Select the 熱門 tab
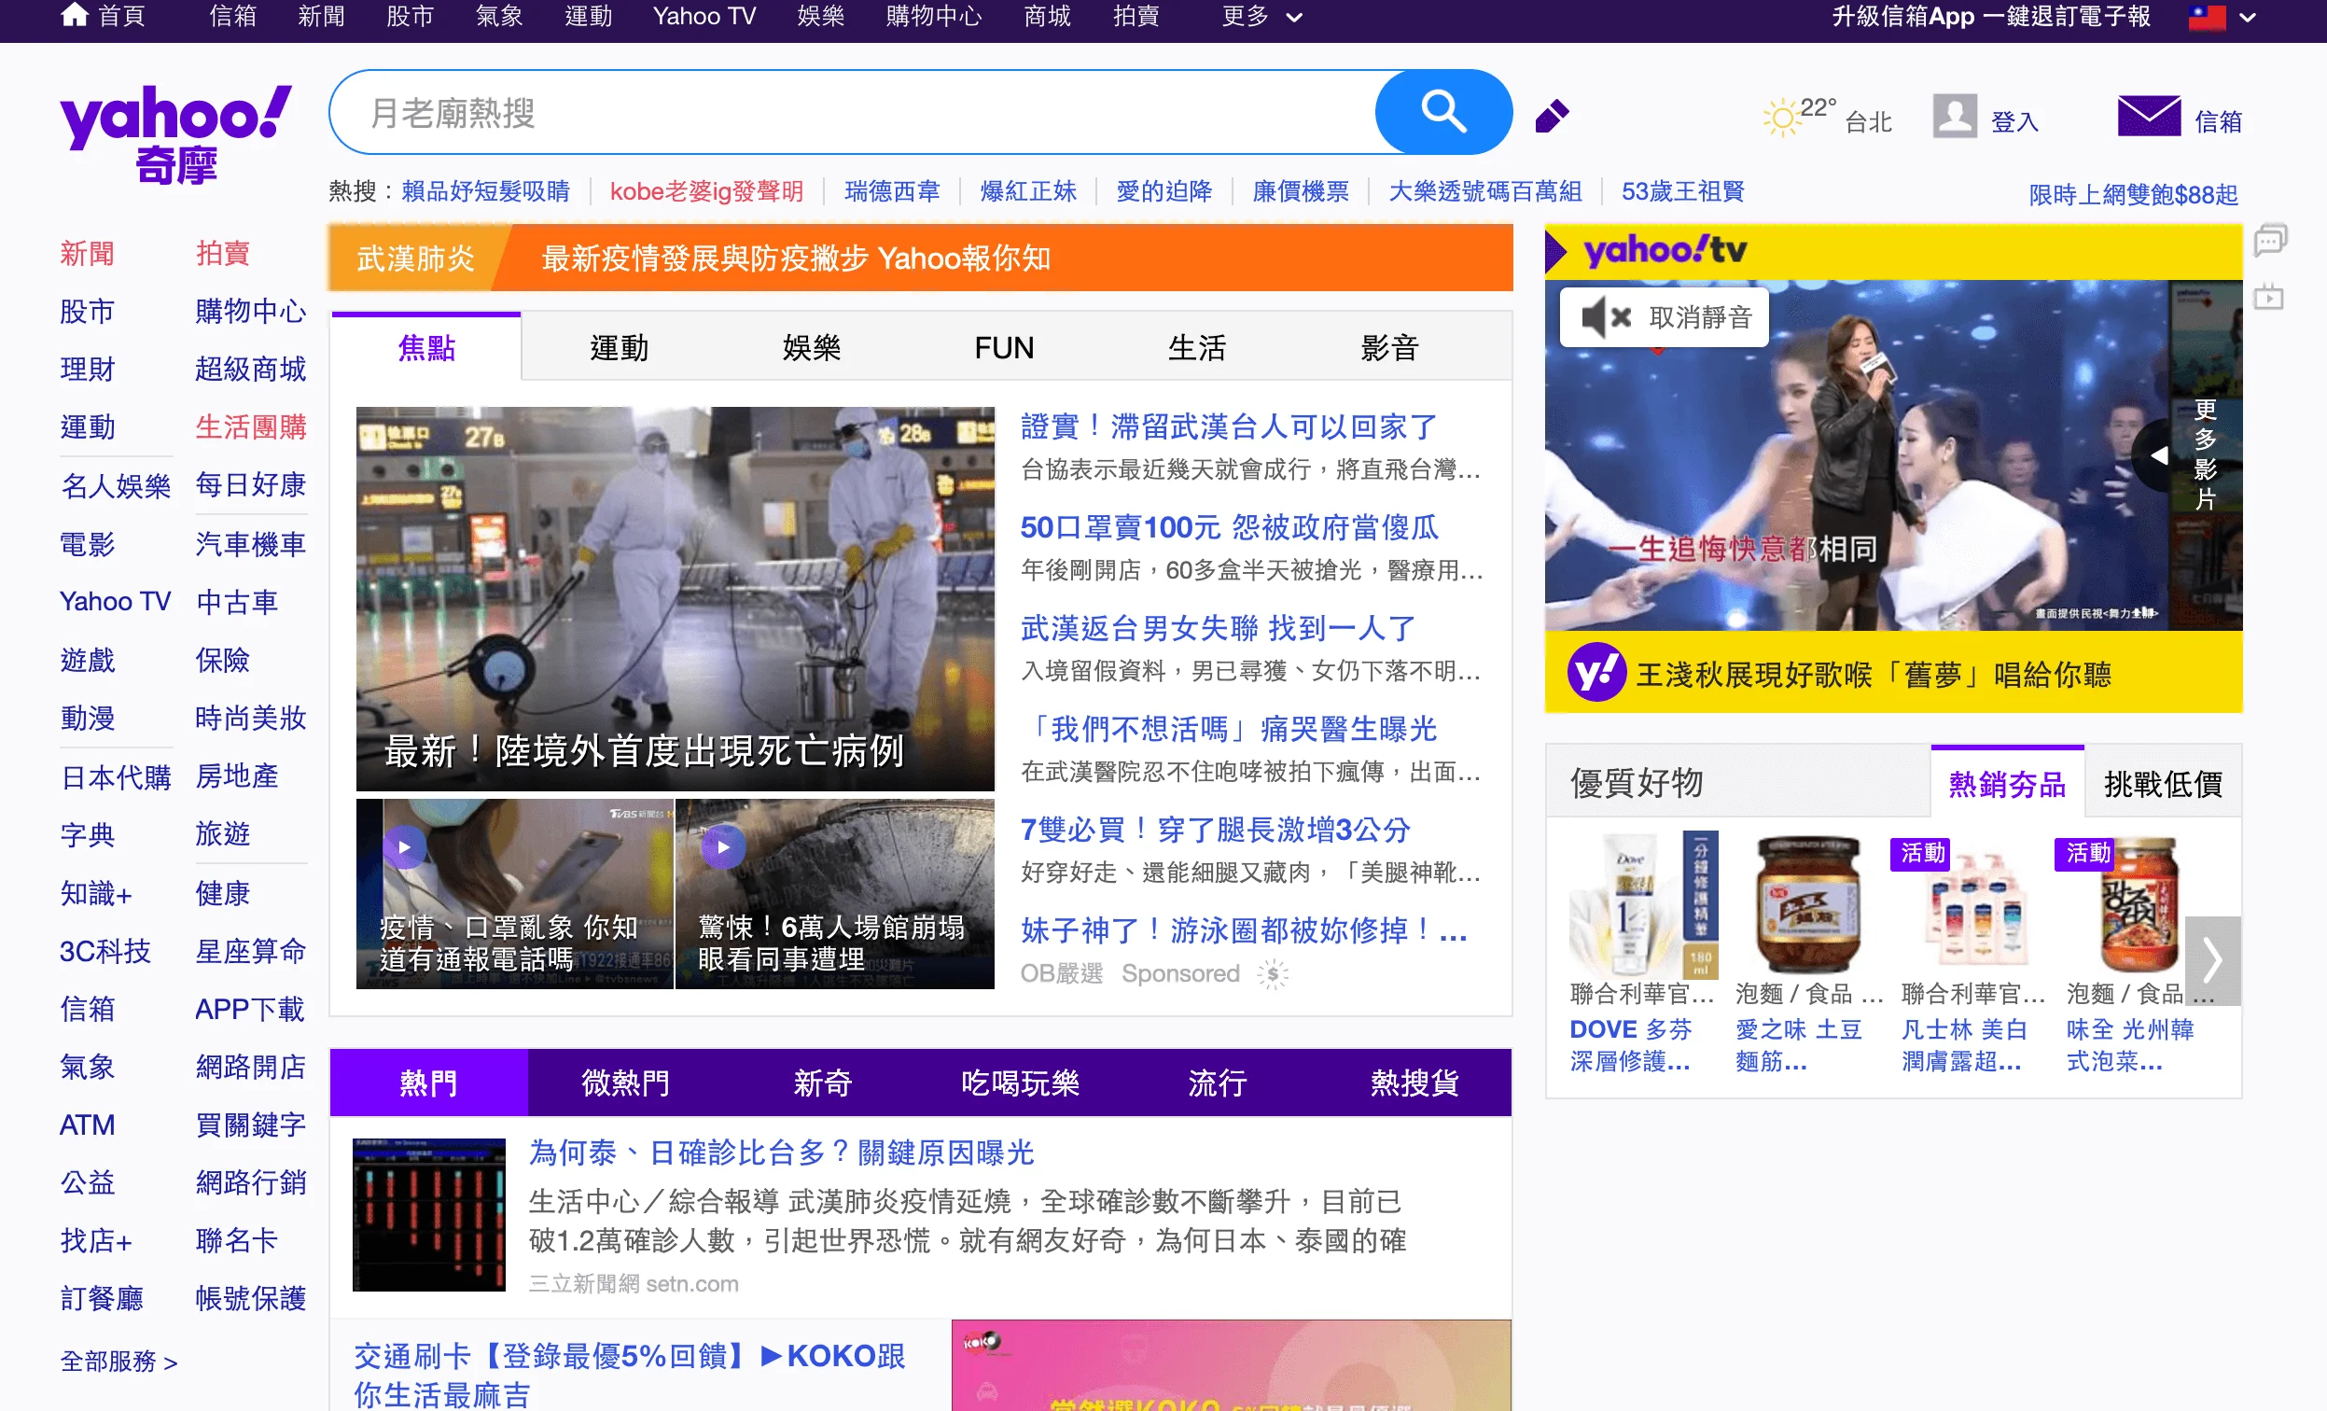 click(428, 1083)
